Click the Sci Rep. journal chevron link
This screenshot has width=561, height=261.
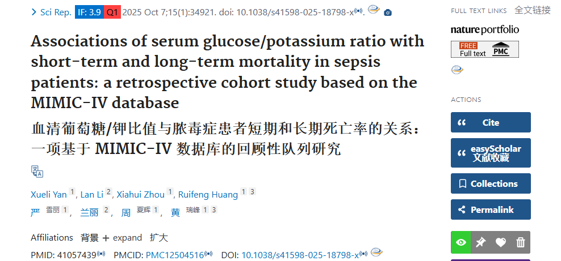(x=52, y=12)
